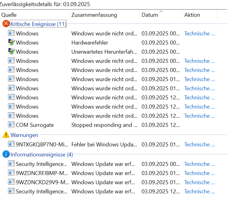Click the icon of the 9WZDNCRD29V9 entry
The height and width of the screenshot is (197, 227).
click(11, 182)
